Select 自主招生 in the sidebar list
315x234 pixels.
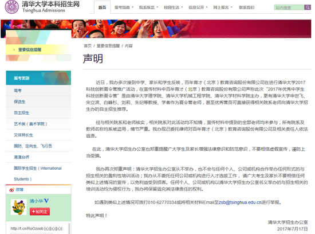pyautogui.click(x=38, y=113)
